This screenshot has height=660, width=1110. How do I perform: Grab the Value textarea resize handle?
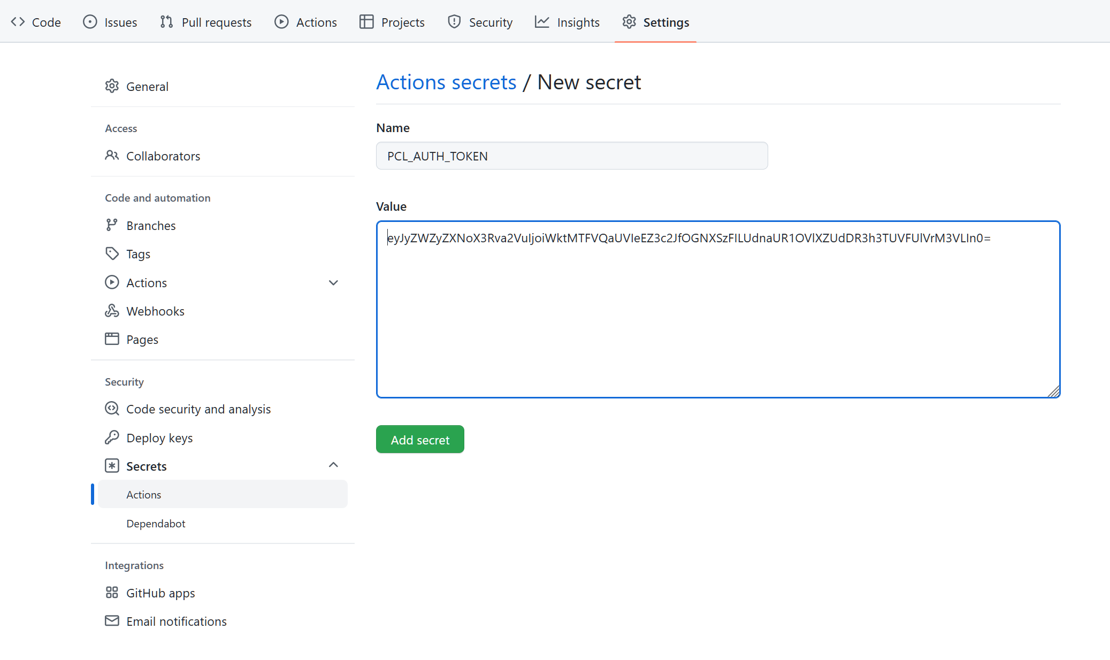tap(1053, 392)
